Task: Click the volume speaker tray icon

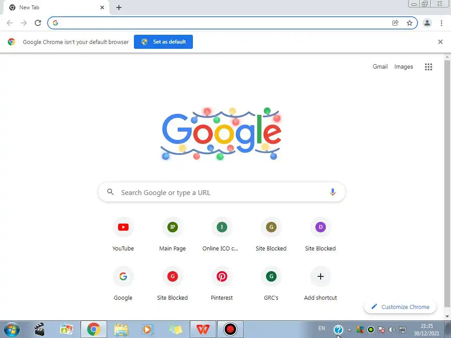Action: tap(392, 330)
